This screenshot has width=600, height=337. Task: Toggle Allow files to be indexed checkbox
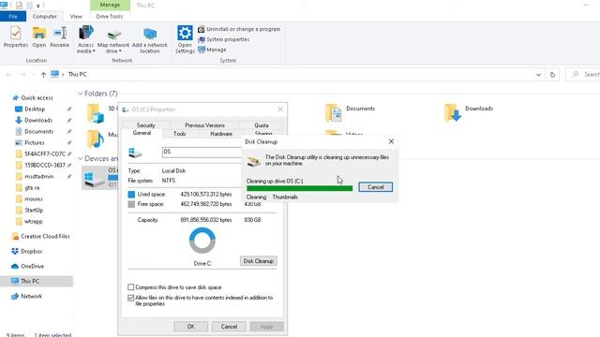(x=131, y=298)
